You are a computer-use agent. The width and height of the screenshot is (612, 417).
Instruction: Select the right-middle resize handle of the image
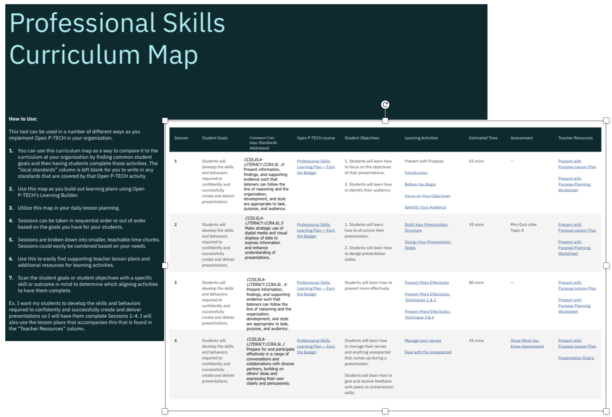(x=606, y=266)
